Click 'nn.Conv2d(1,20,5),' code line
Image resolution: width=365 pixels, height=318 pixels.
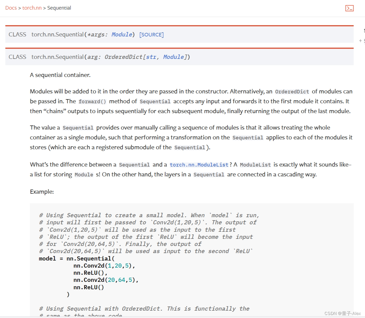pos(104,266)
